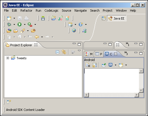Click the Print icon in the toolbar
148x116 pixels.
point(26,18)
